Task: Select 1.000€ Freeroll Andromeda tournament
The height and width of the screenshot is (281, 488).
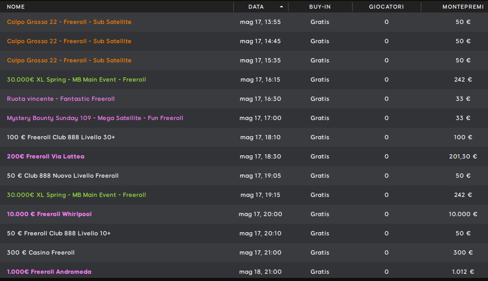Action: point(244,271)
